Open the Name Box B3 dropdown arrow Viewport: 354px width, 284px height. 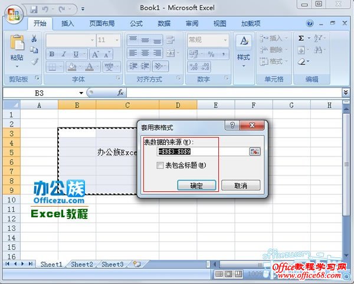coord(81,93)
